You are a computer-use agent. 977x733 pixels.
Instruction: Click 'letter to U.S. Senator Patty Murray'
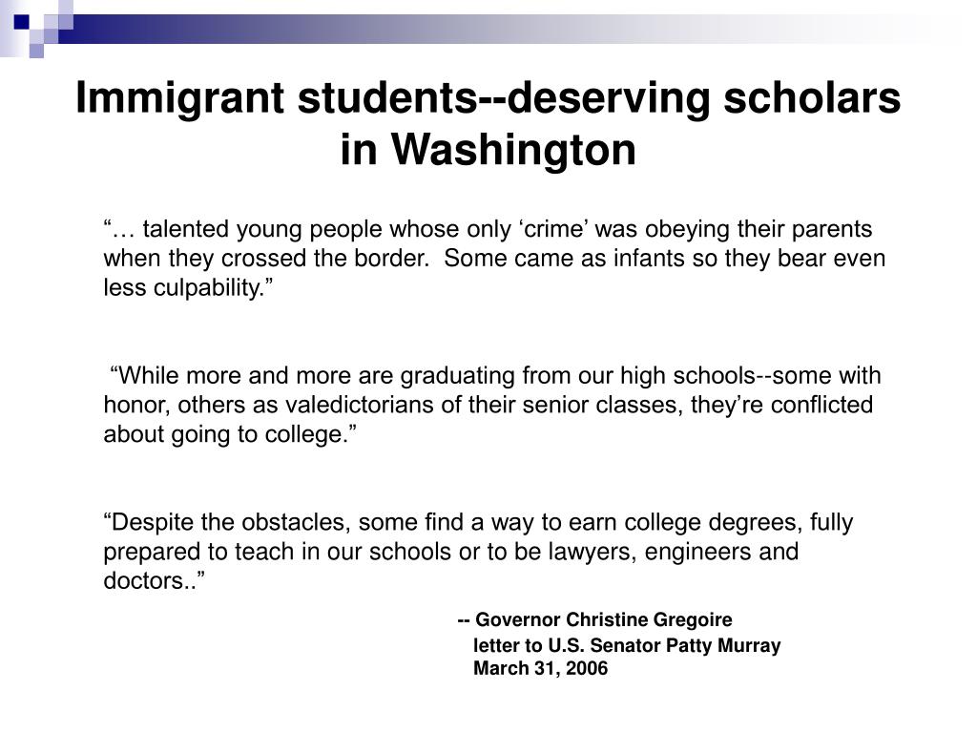point(627,645)
